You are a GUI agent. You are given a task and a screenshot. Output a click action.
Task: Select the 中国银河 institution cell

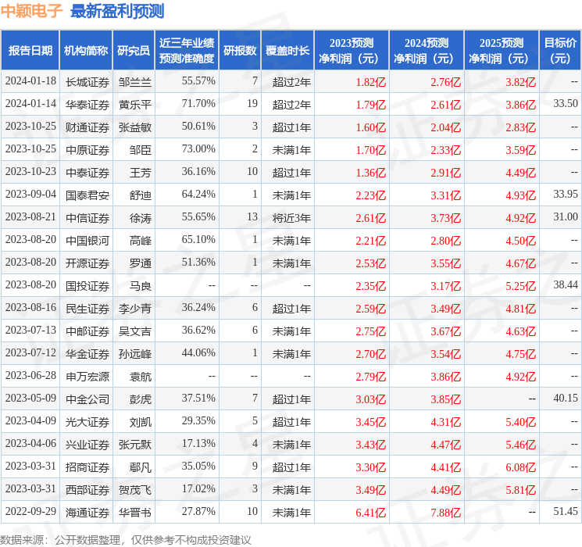coord(87,241)
